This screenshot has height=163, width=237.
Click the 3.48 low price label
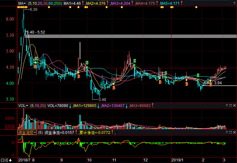102,100
